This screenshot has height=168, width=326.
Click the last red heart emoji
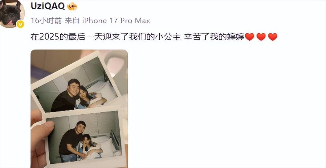273,37
